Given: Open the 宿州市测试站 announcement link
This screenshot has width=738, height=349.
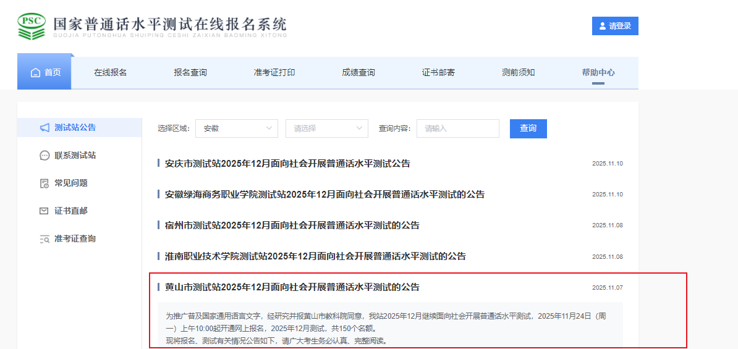Looking at the screenshot, I should tap(292, 225).
